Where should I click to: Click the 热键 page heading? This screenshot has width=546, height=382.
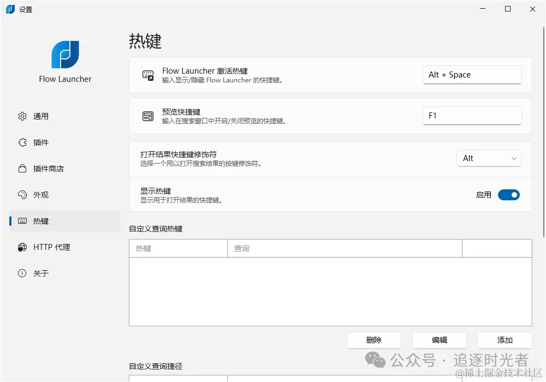[145, 41]
